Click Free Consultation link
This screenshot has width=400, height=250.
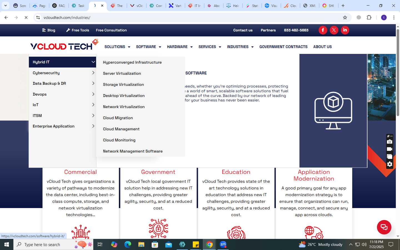[x=111, y=30]
